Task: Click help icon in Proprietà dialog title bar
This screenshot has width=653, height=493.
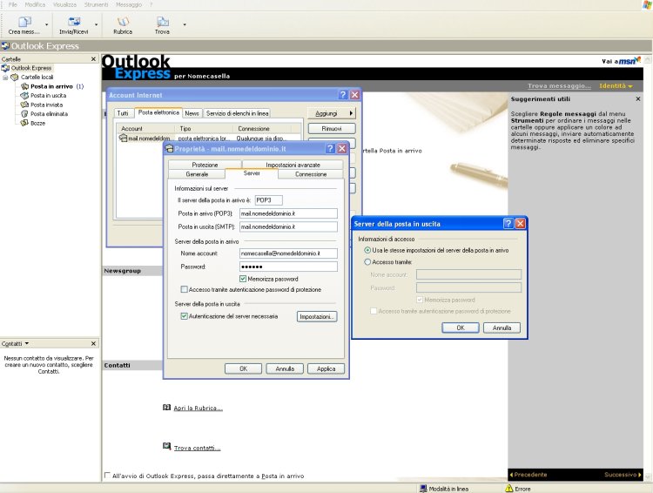Action: pyautogui.click(x=330, y=149)
